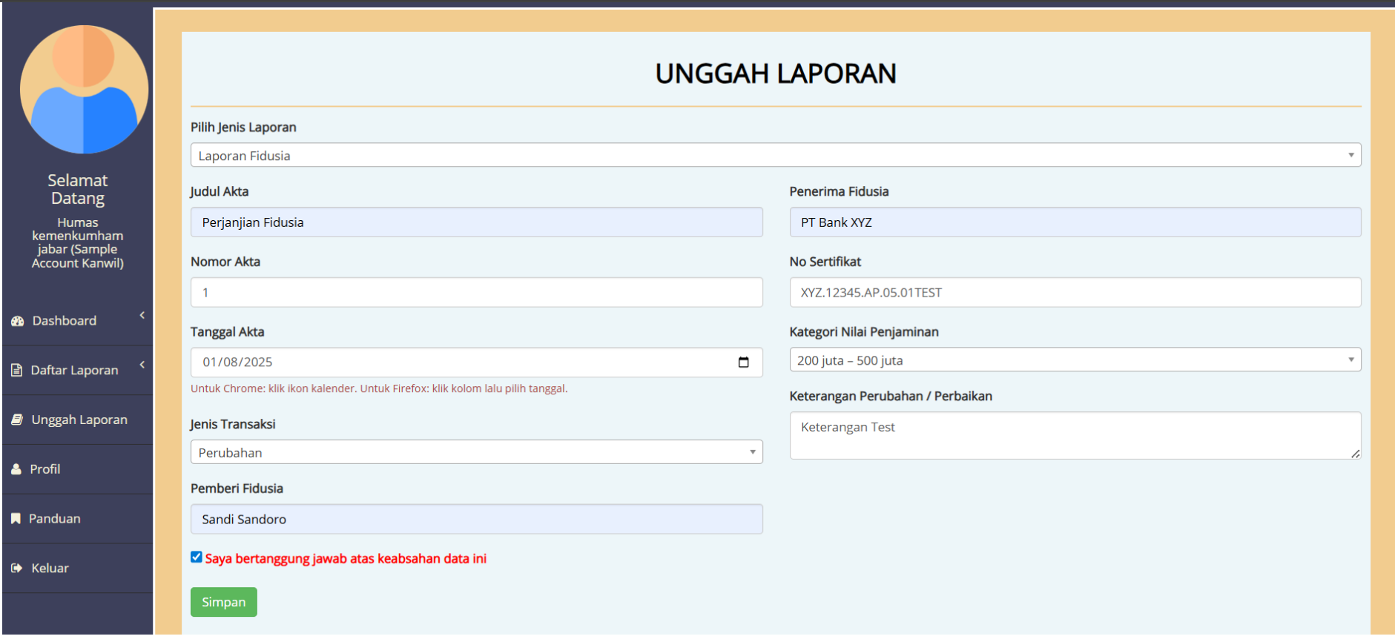The width and height of the screenshot is (1395, 639).
Task: Click the textarea resize handle corner
Action: tap(1355, 453)
